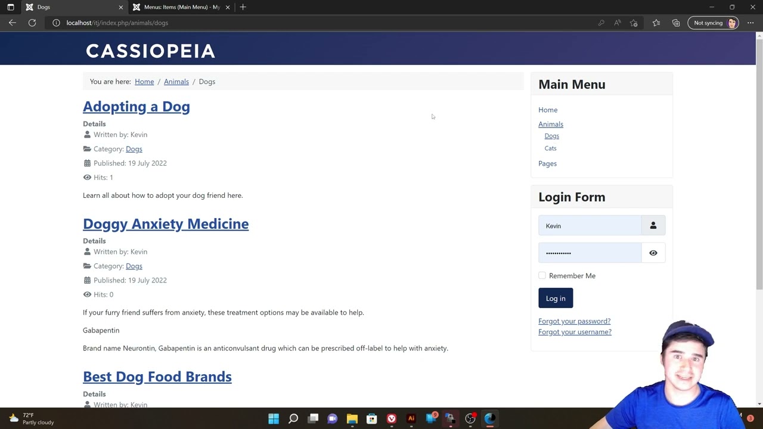The width and height of the screenshot is (763, 429).
Task: Open a new browser tab
Action: tap(243, 7)
